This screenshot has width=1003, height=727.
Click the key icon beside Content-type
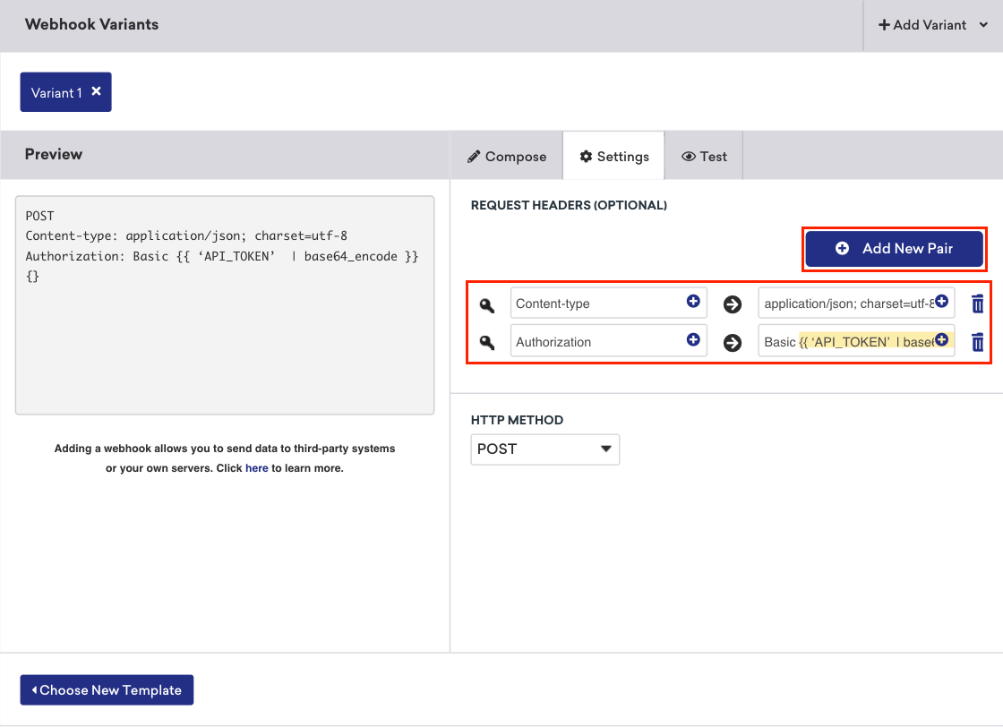click(x=487, y=304)
